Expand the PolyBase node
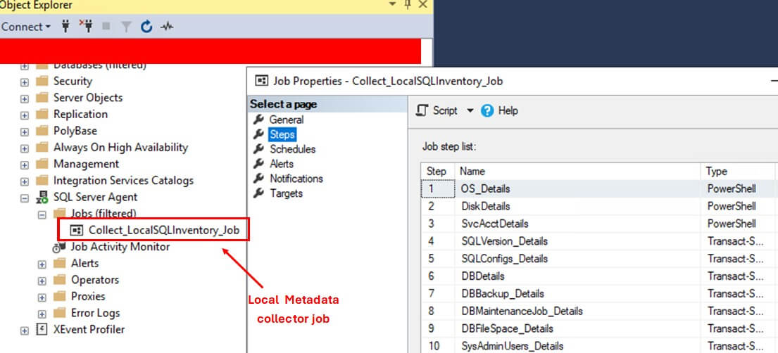 point(25,132)
